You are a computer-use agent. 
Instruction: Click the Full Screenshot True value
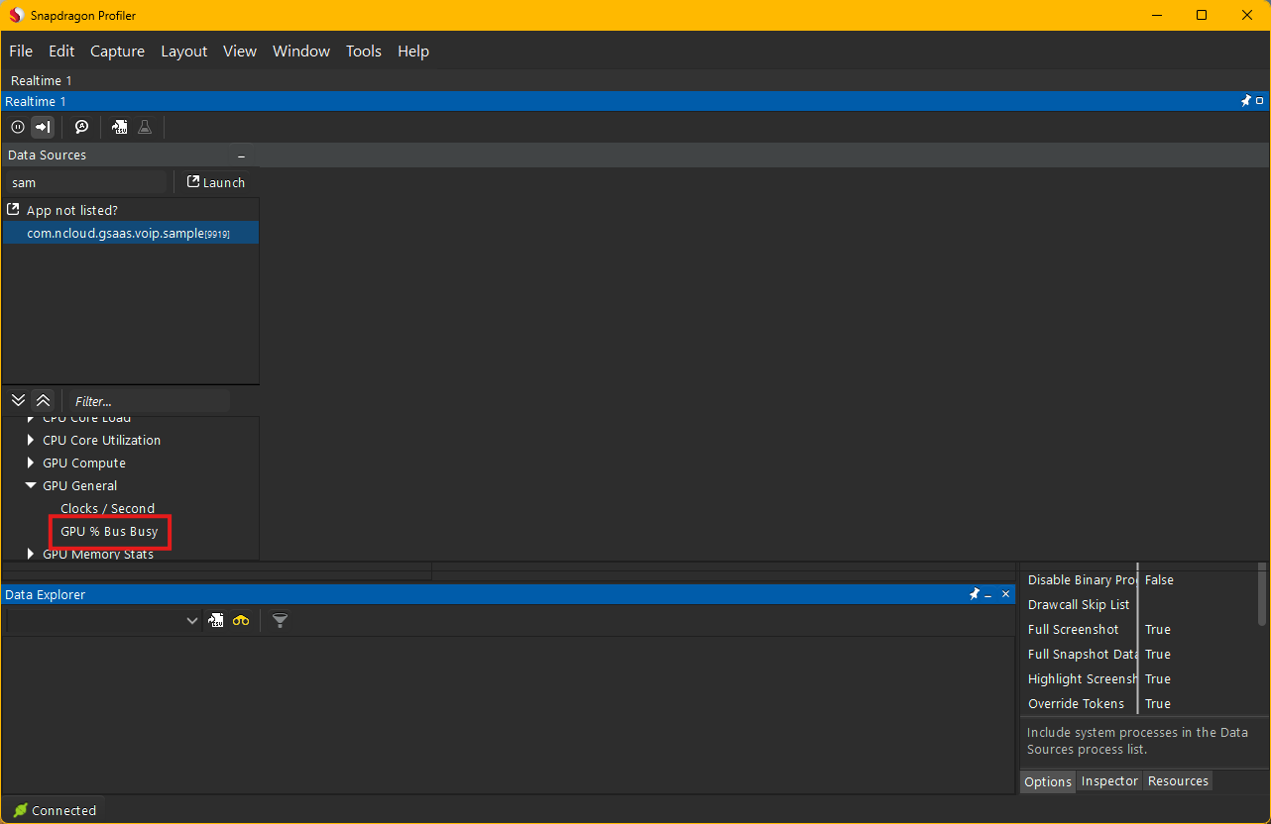[x=1158, y=630]
